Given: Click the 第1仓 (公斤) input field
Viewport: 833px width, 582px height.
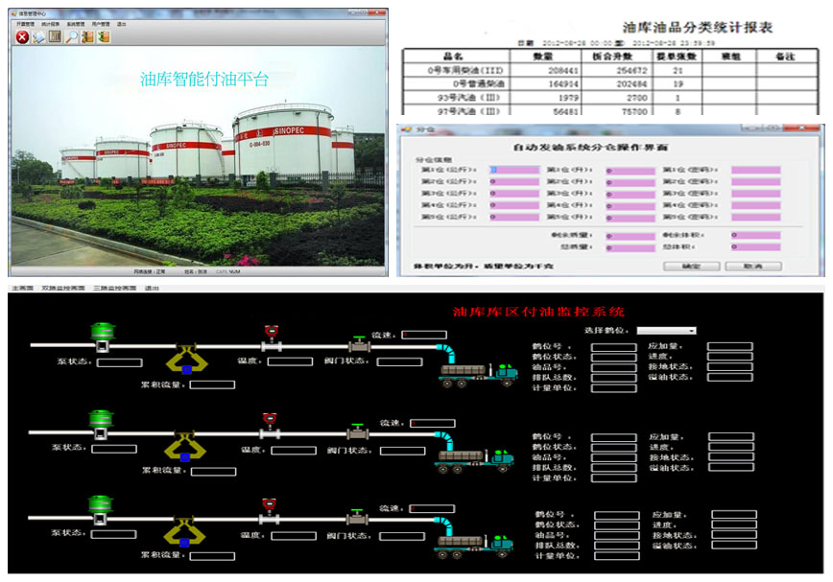Looking at the screenshot, I should [513, 170].
